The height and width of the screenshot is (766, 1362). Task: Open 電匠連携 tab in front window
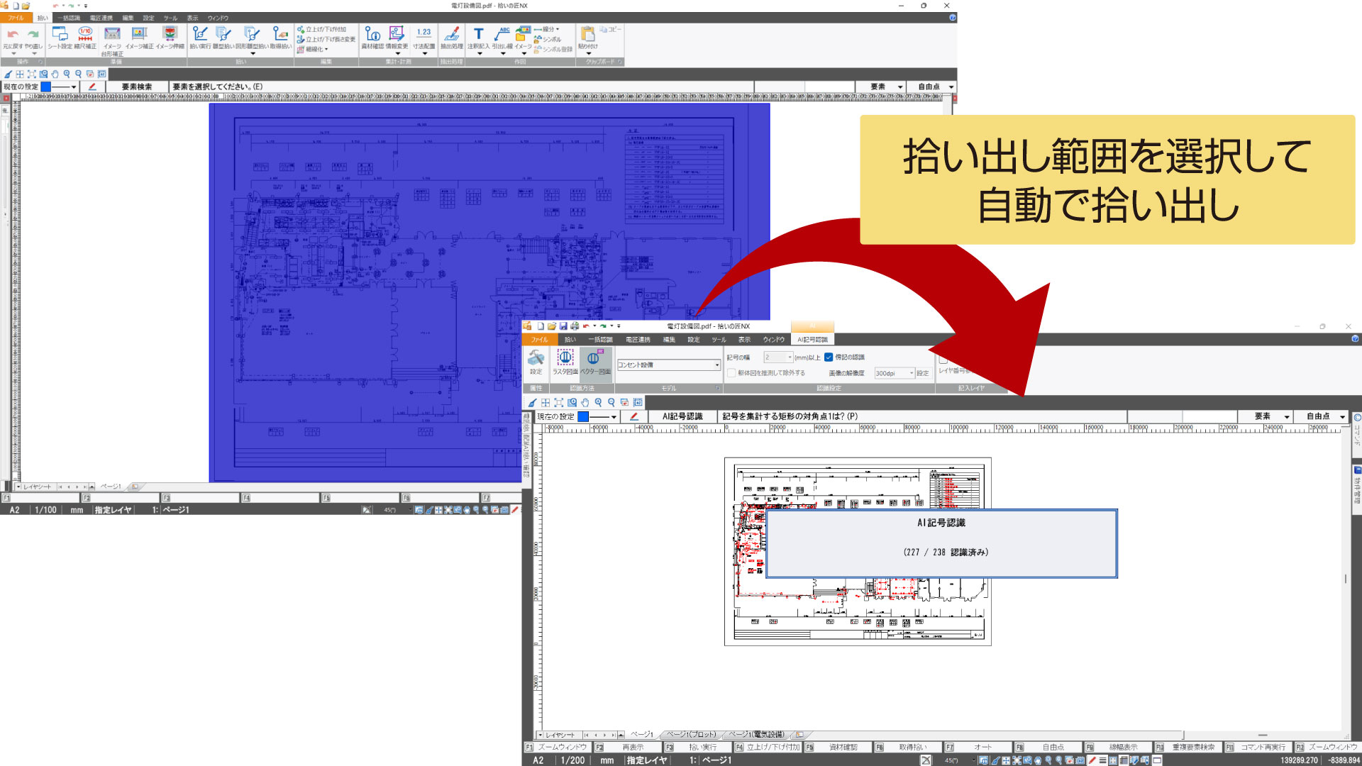coord(638,340)
